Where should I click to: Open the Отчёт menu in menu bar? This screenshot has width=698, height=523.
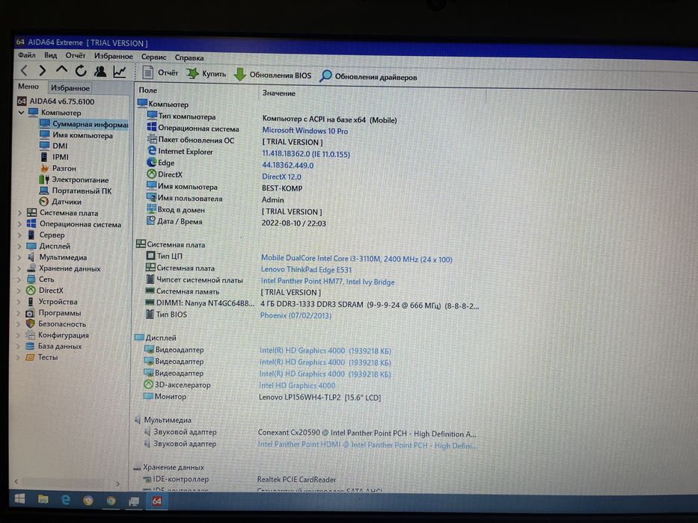pos(76,55)
